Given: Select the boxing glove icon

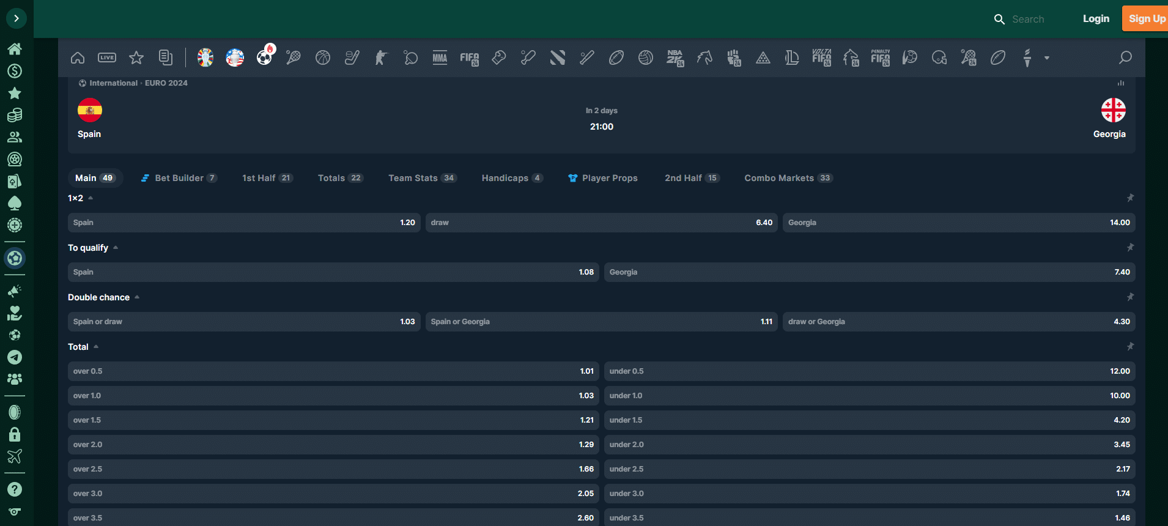Looking at the screenshot, I should click(x=499, y=57).
